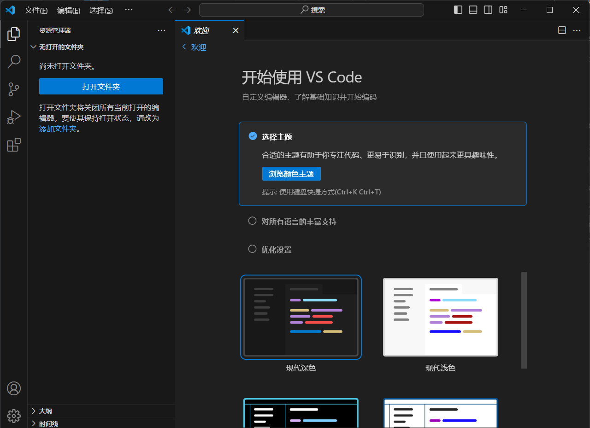Go back with the left arrow
Screen dimensions: 590x428
click(x=172, y=10)
